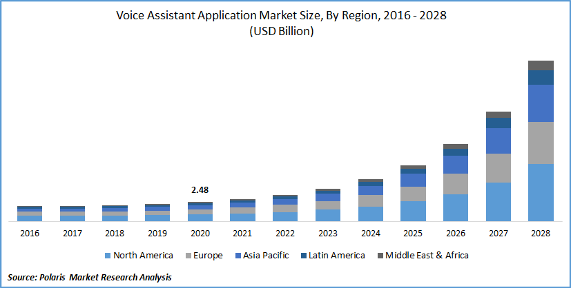Click the 2024 axis label

(x=370, y=233)
